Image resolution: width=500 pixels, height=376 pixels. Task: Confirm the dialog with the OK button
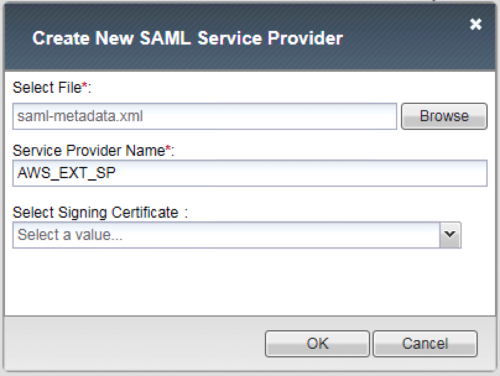click(x=317, y=343)
